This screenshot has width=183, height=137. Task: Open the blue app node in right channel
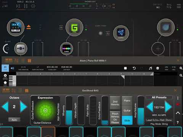click(x=166, y=27)
